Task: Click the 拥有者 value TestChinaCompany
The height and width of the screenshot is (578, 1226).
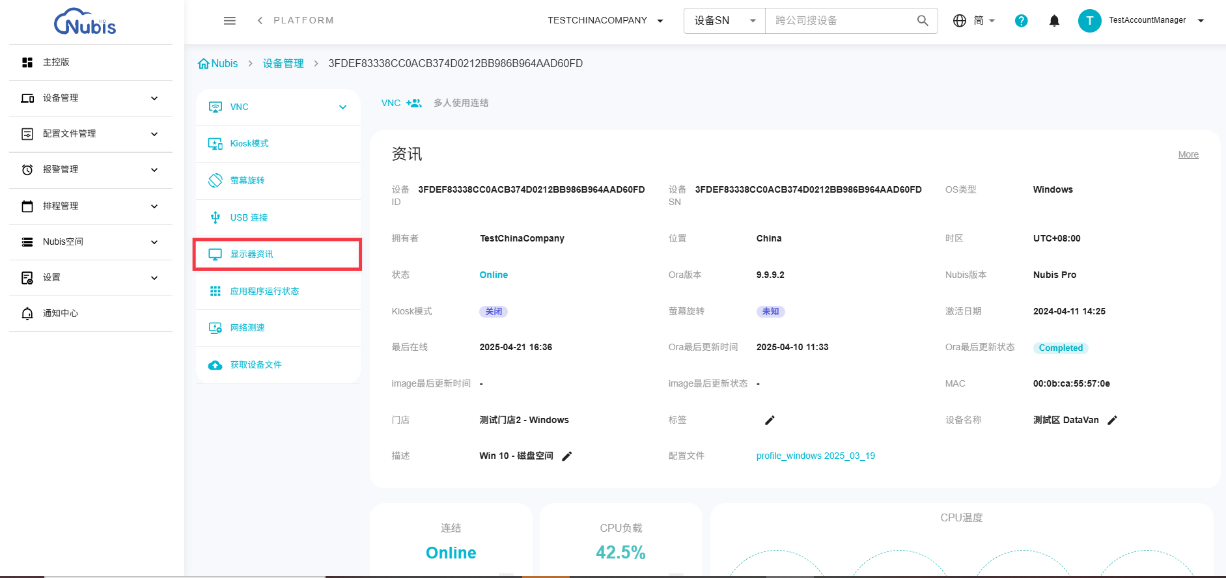Action: pos(522,238)
